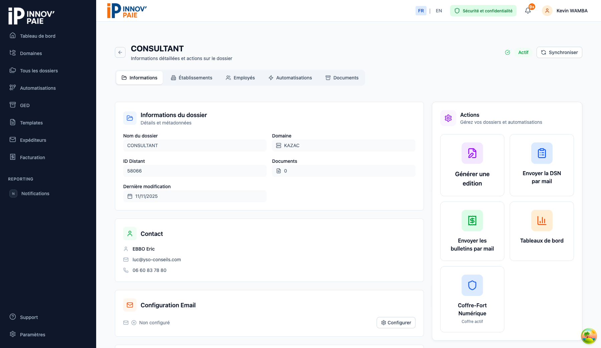The width and height of the screenshot is (601, 348).
Task: Open Envoyer la DSN par mail
Action: click(x=542, y=165)
